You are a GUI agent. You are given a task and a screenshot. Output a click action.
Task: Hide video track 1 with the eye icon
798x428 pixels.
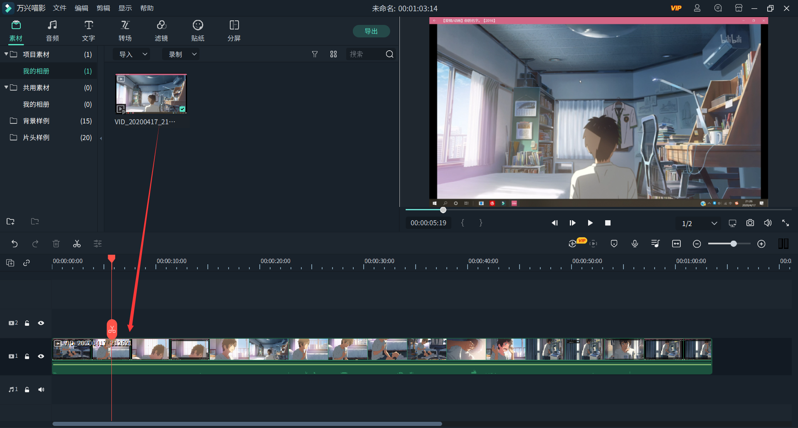[41, 356]
